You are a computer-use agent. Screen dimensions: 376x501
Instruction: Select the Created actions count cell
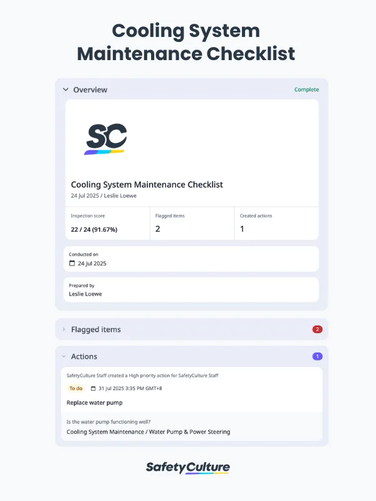(276, 223)
